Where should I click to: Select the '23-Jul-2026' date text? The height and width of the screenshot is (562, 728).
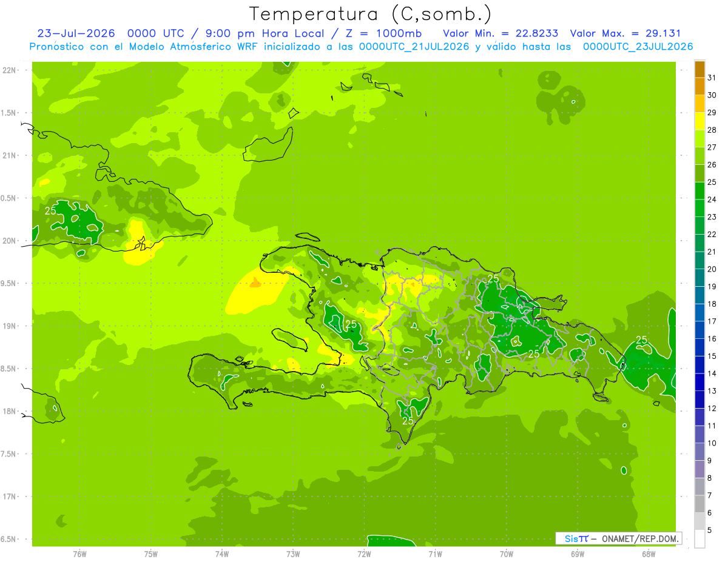[x=76, y=33]
